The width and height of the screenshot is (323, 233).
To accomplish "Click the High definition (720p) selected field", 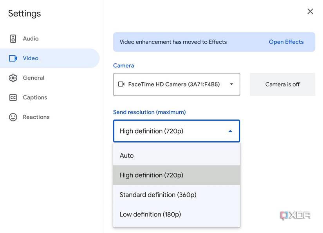I will pos(177,131).
